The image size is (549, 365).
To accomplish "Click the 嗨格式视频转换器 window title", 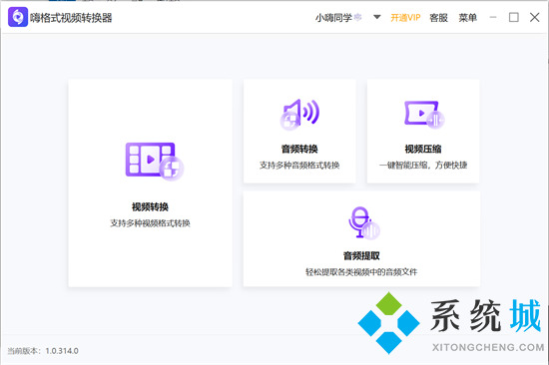I will tap(71, 18).
